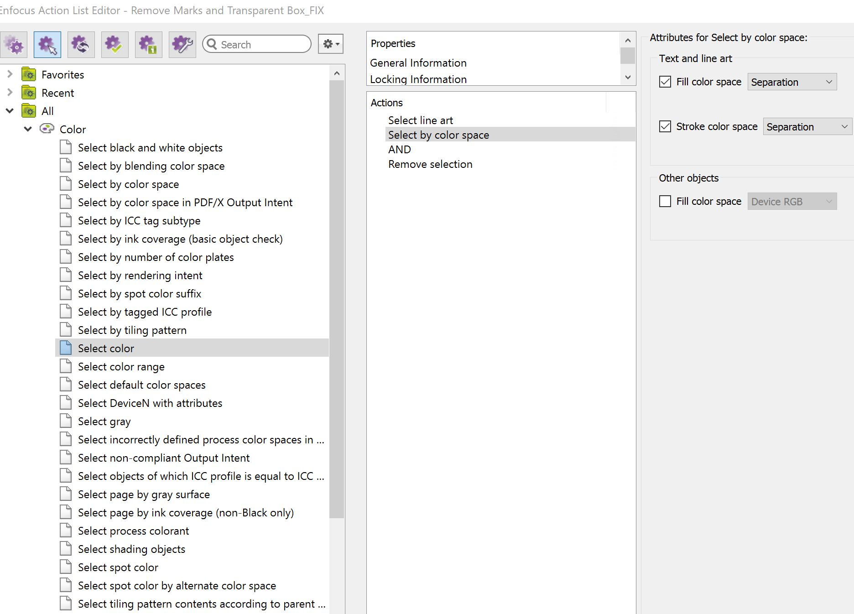Click the gear with wrench icon
The width and height of the screenshot is (854, 614).
pyautogui.click(x=182, y=45)
